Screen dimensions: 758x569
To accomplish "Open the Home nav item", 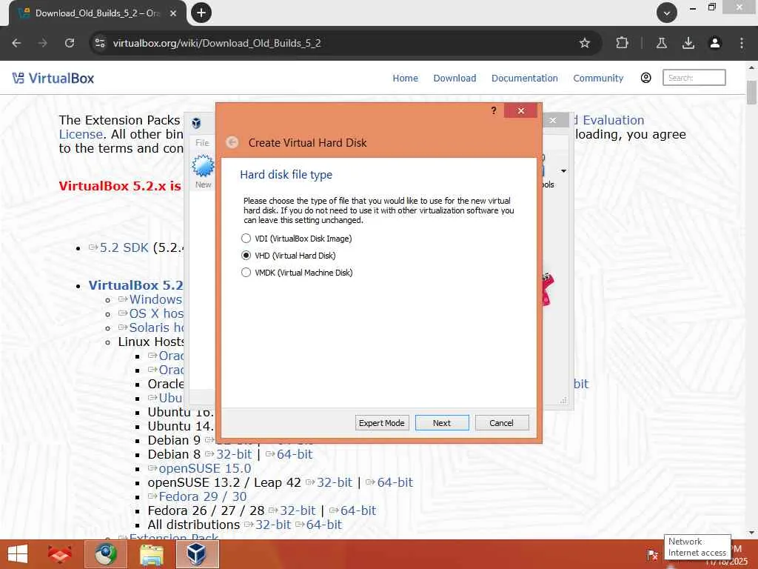I will [x=405, y=78].
